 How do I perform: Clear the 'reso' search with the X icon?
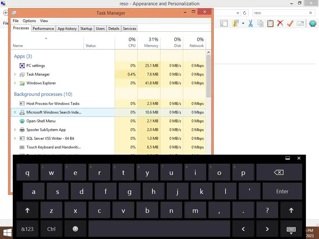pos(311,12)
